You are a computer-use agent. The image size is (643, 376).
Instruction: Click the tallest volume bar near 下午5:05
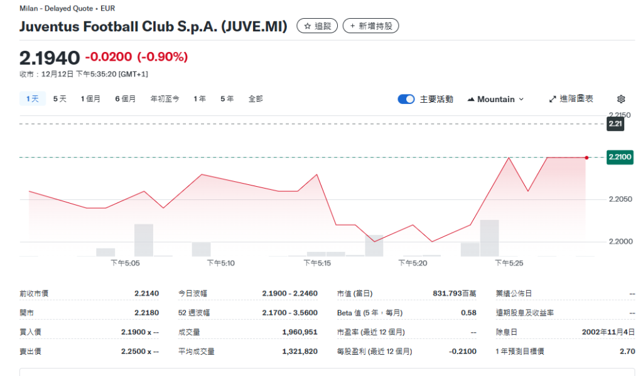[144, 240]
